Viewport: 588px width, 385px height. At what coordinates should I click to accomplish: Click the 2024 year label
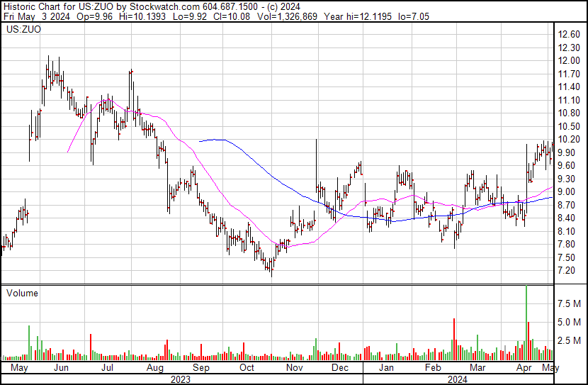point(457,379)
